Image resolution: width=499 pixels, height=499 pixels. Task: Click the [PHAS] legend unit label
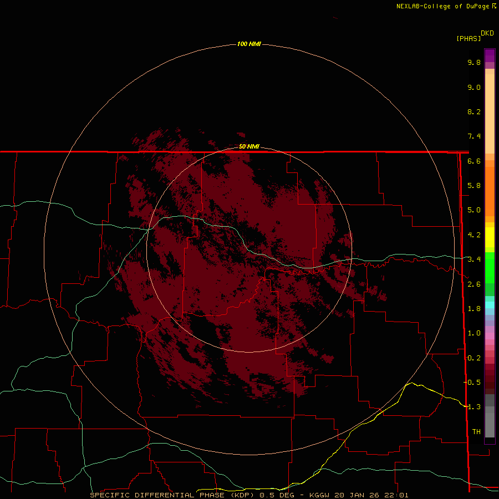(x=469, y=38)
